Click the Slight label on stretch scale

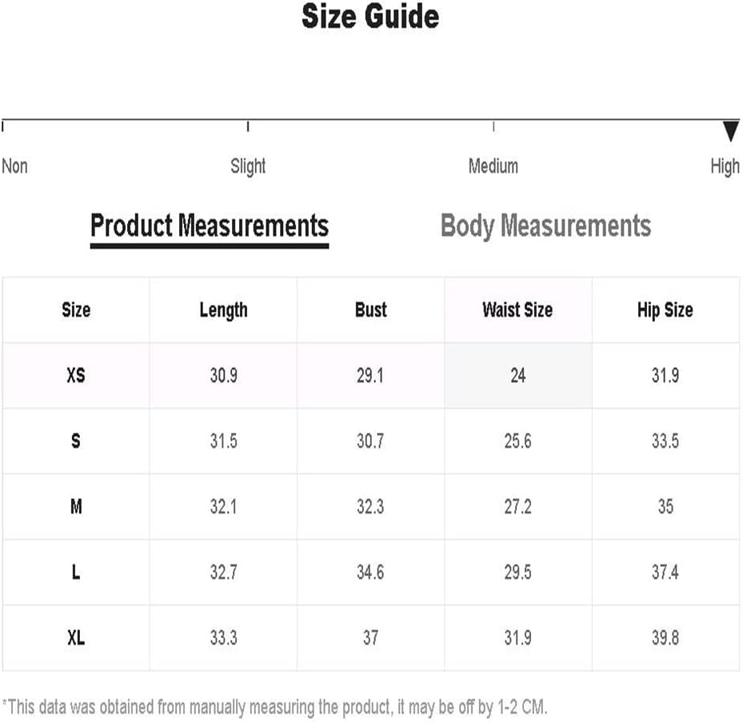pos(248,166)
